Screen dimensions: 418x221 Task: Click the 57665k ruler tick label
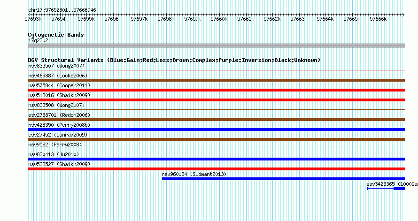352,19
